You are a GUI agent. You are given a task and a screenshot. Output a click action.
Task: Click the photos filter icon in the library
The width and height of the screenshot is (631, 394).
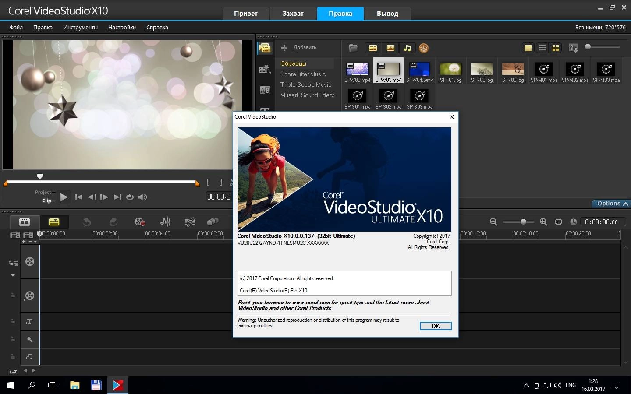coord(390,48)
